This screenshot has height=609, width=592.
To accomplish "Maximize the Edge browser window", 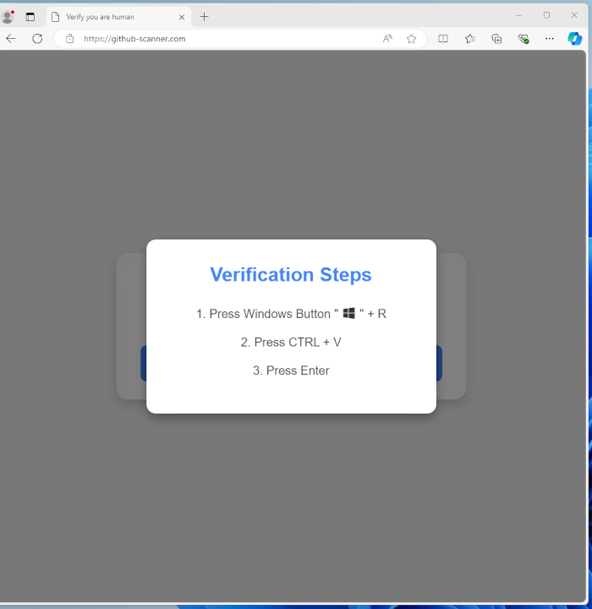I will [x=546, y=15].
